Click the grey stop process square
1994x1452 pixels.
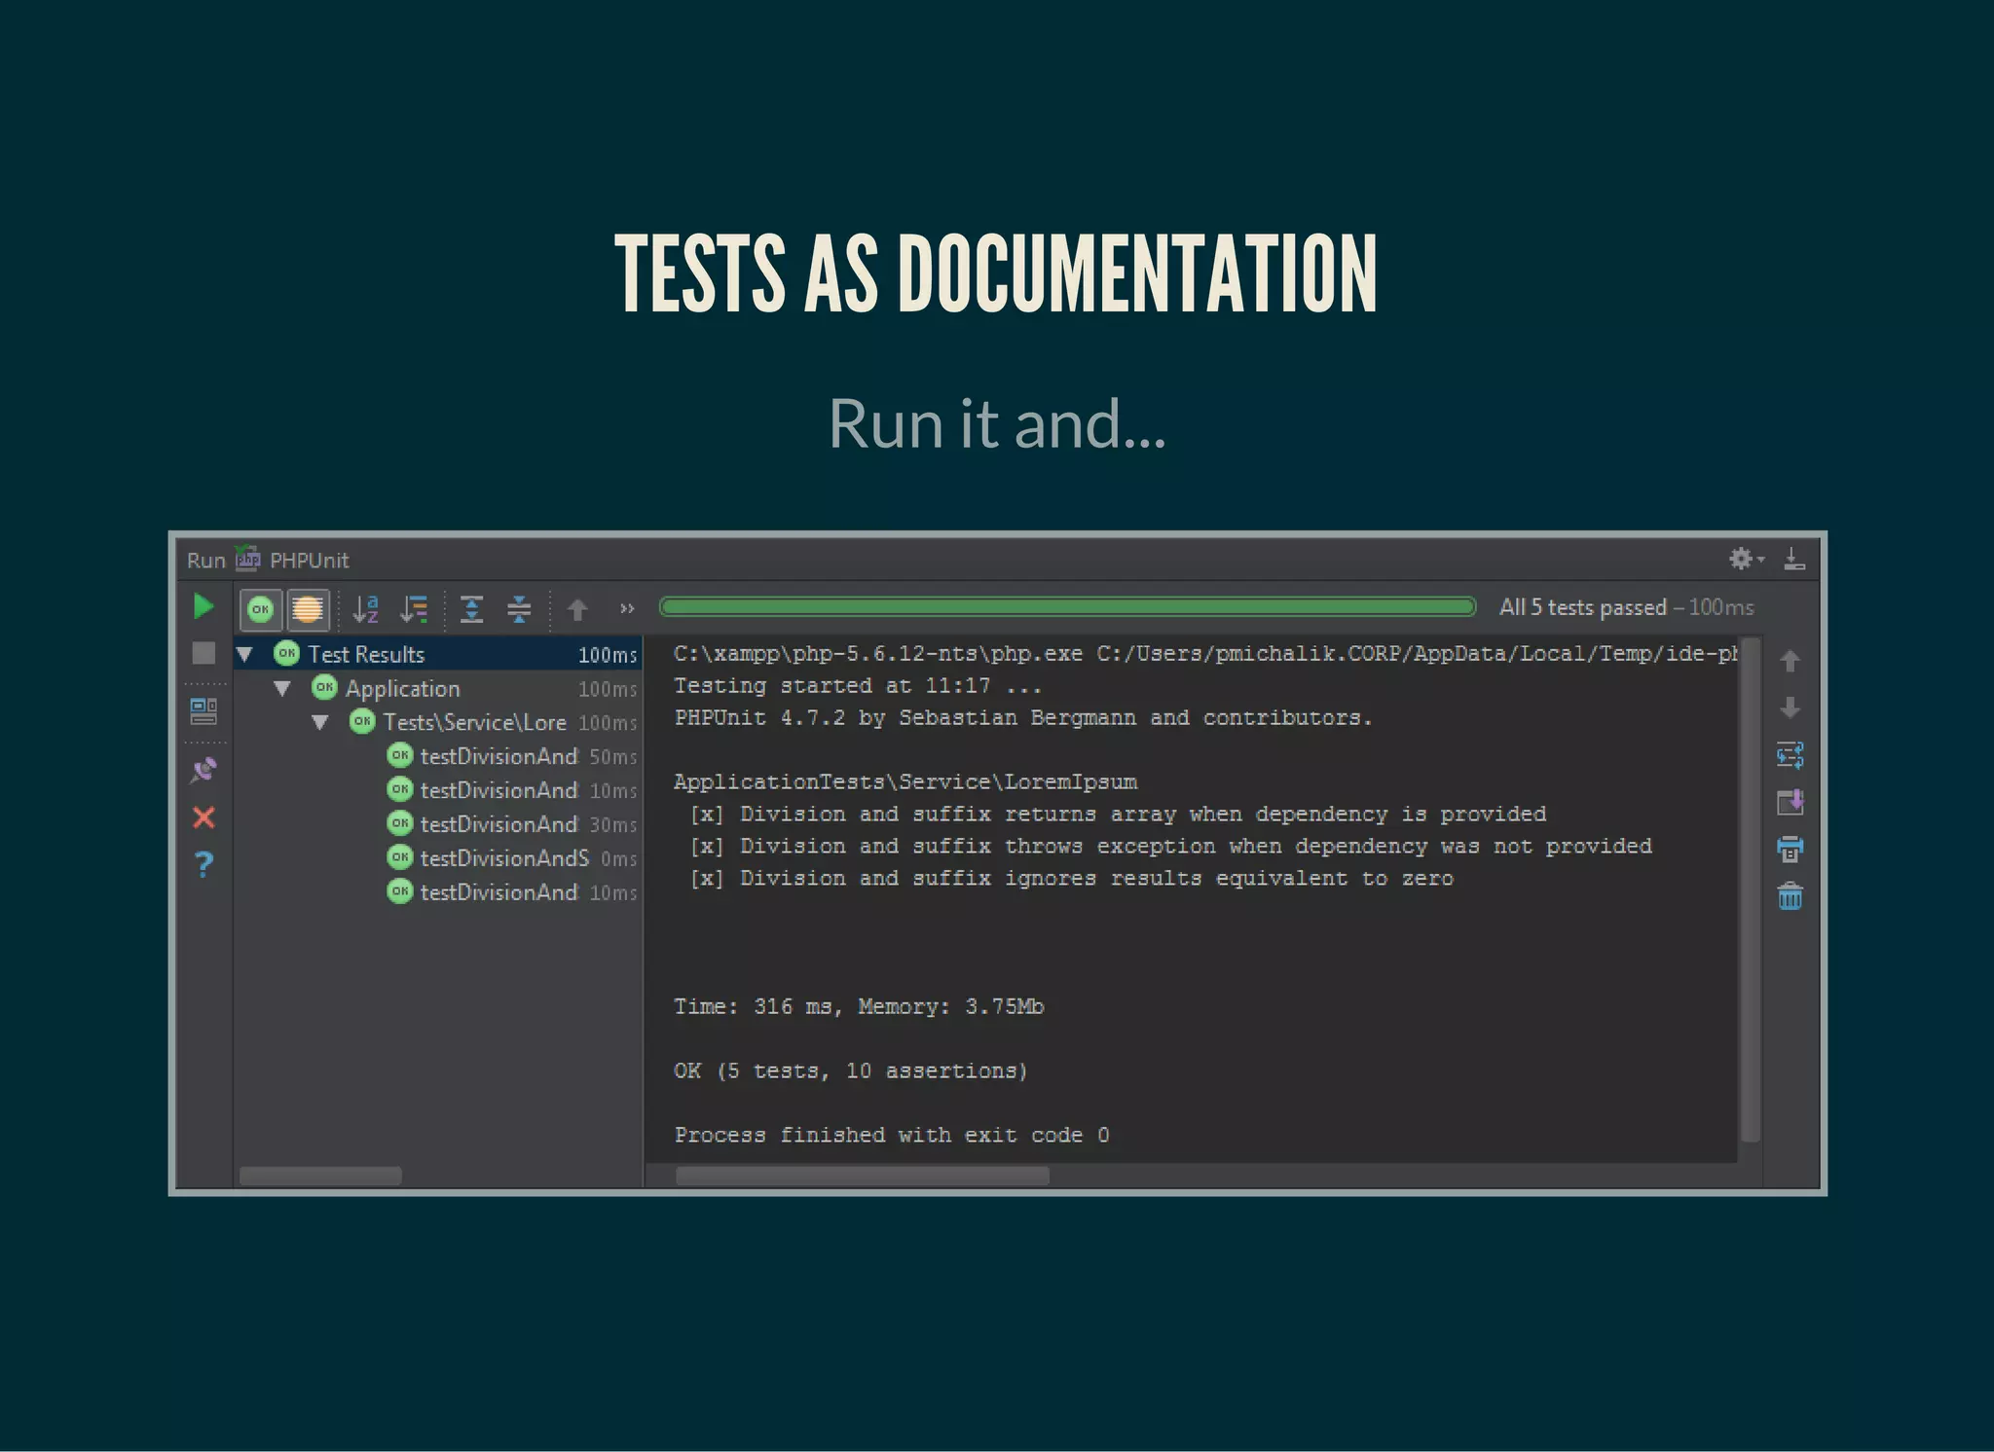coord(203,653)
